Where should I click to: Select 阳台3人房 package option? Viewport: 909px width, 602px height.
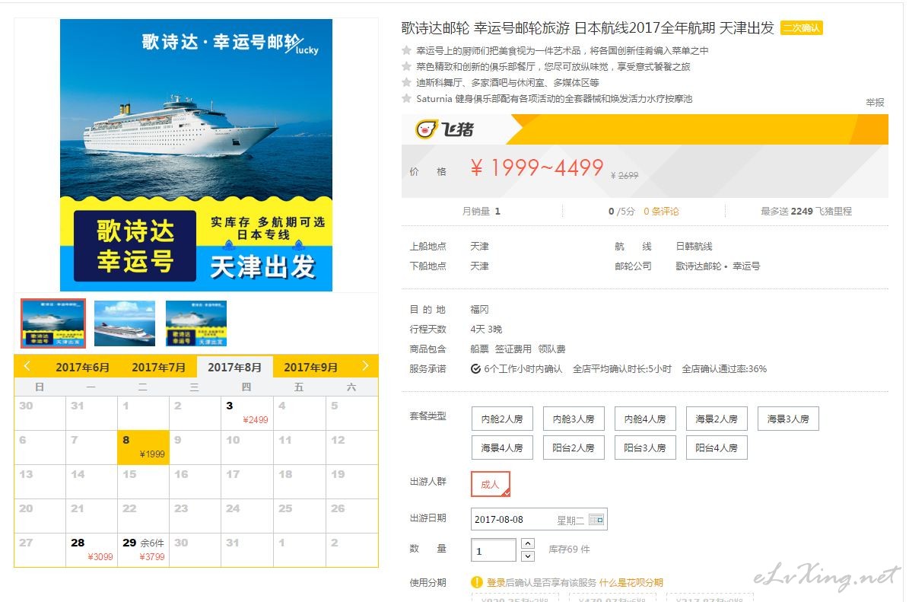(x=645, y=448)
